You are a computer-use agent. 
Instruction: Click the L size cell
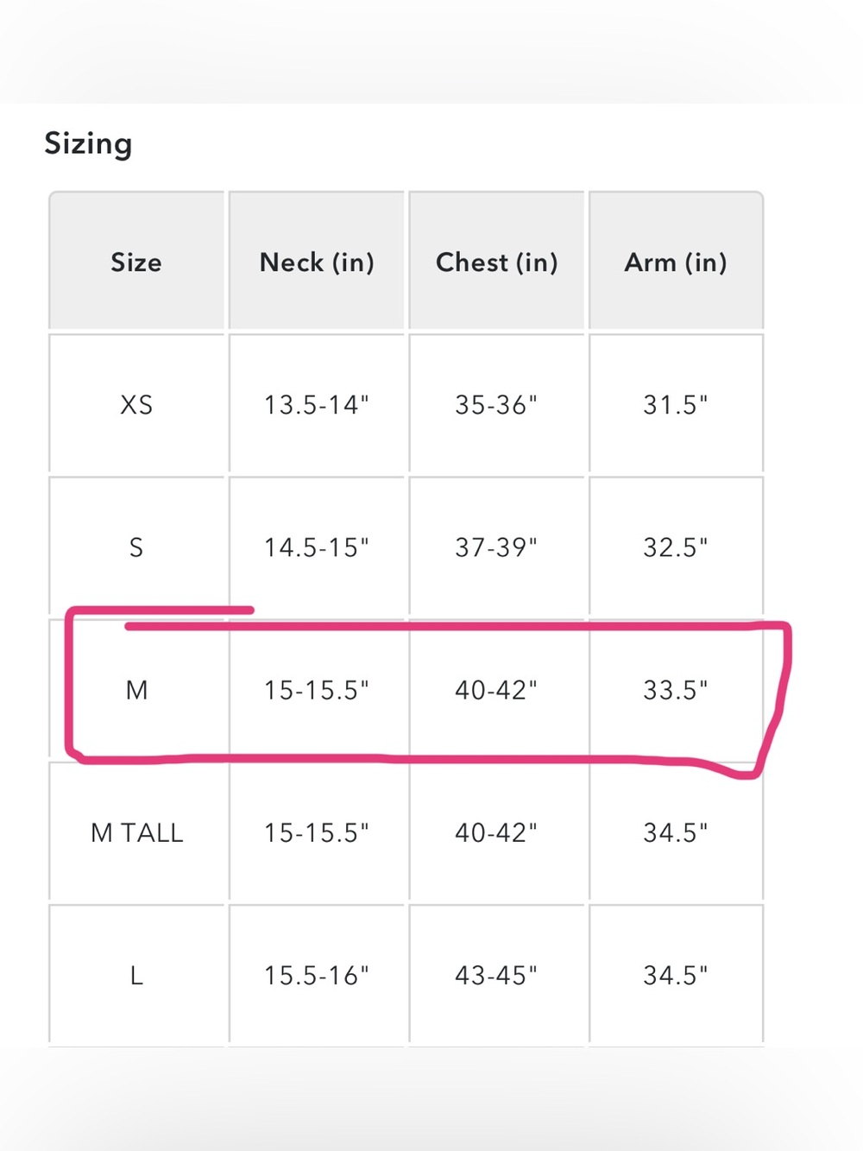(x=136, y=976)
